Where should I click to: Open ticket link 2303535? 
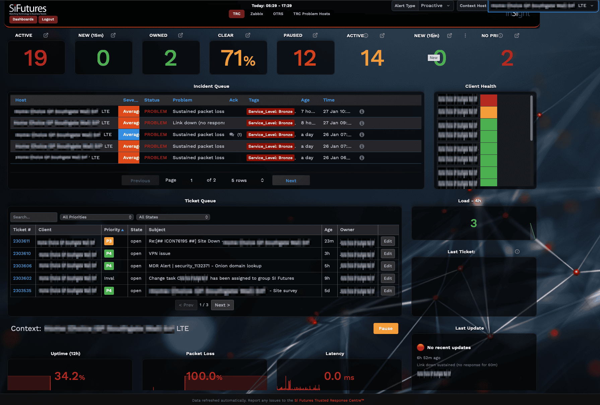[x=22, y=291]
